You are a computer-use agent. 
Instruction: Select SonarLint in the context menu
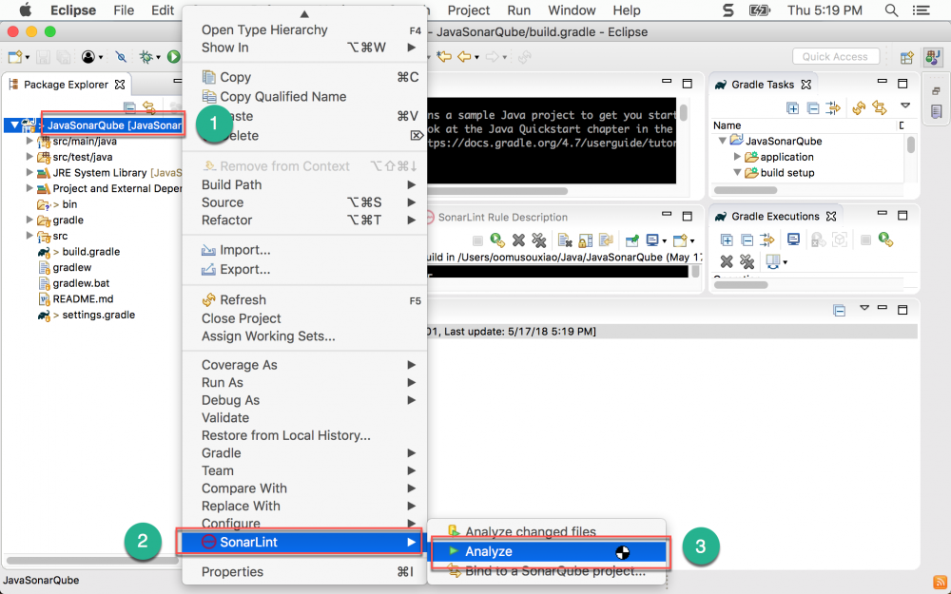tap(285, 541)
